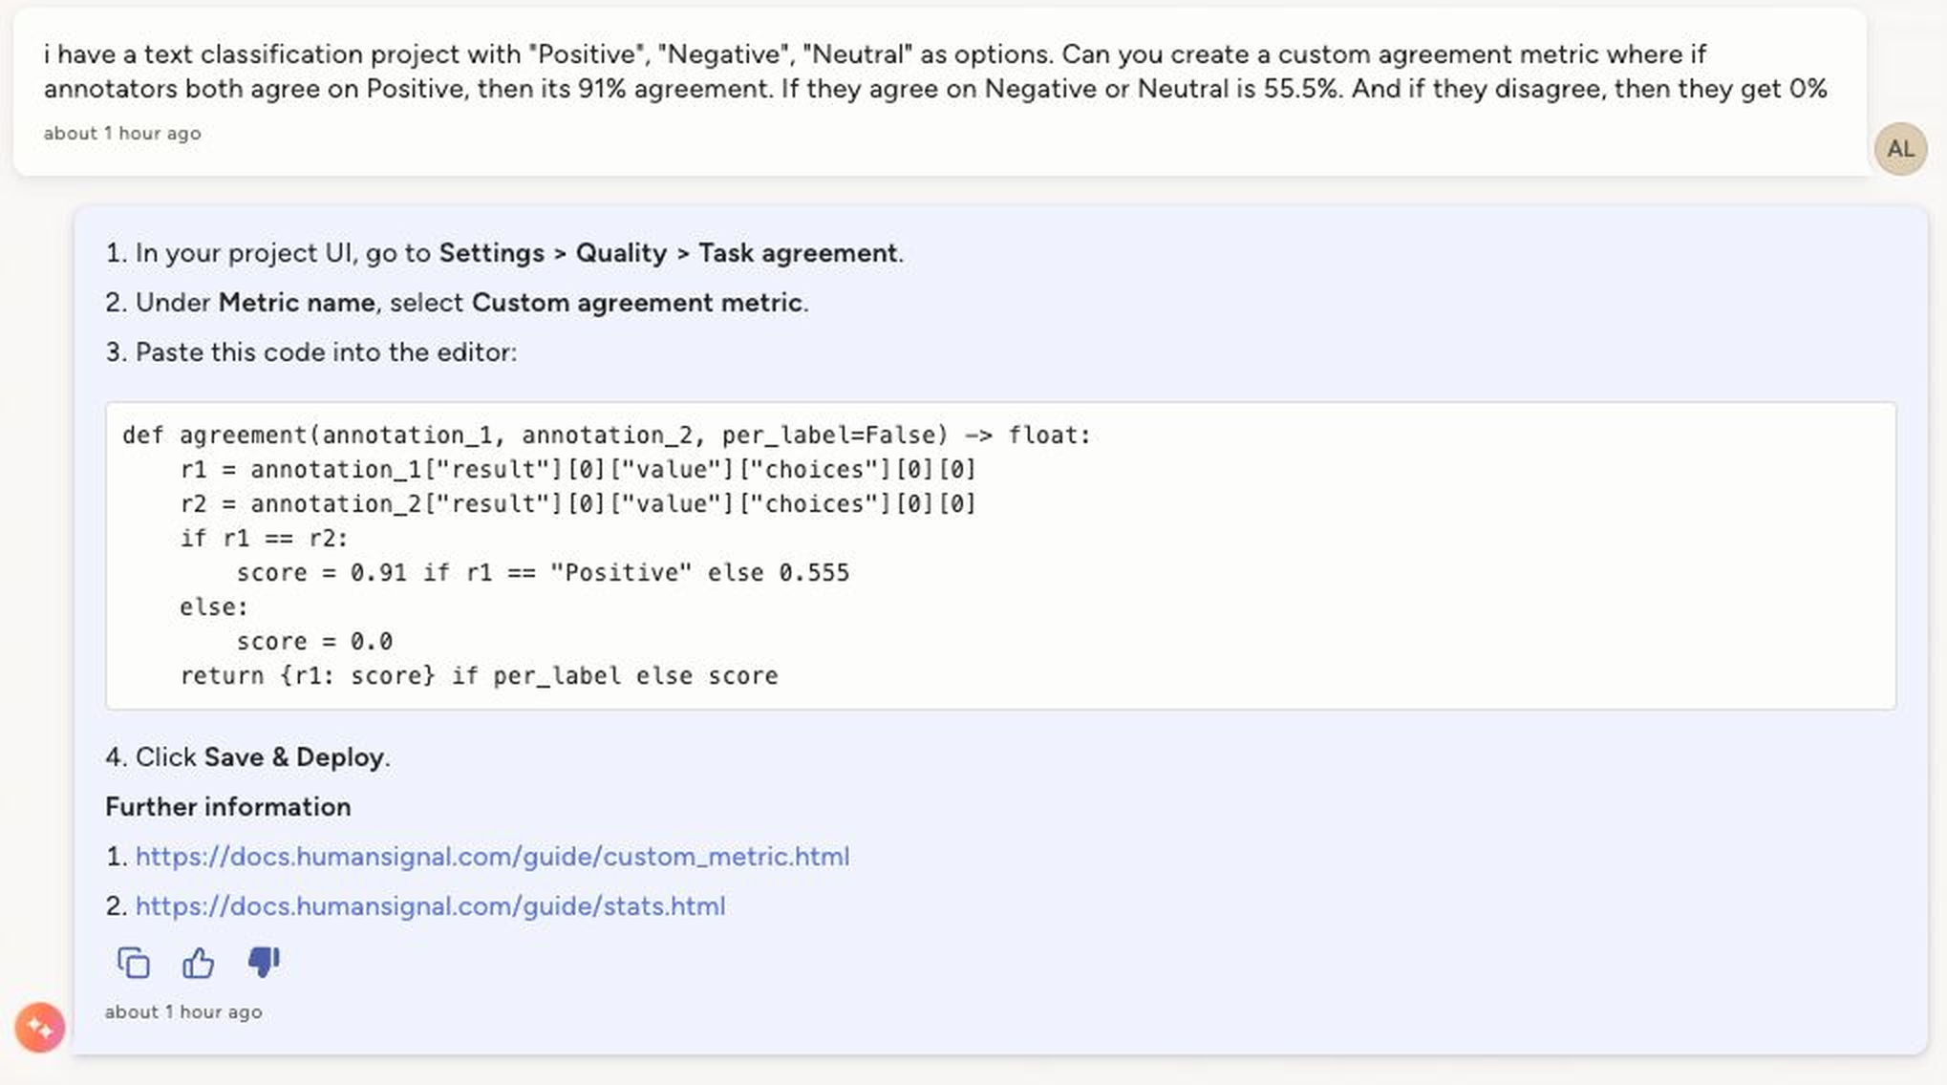Open the custom_metric.html documentation link
The width and height of the screenshot is (1947, 1085).
pyautogui.click(x=492, y=856)
